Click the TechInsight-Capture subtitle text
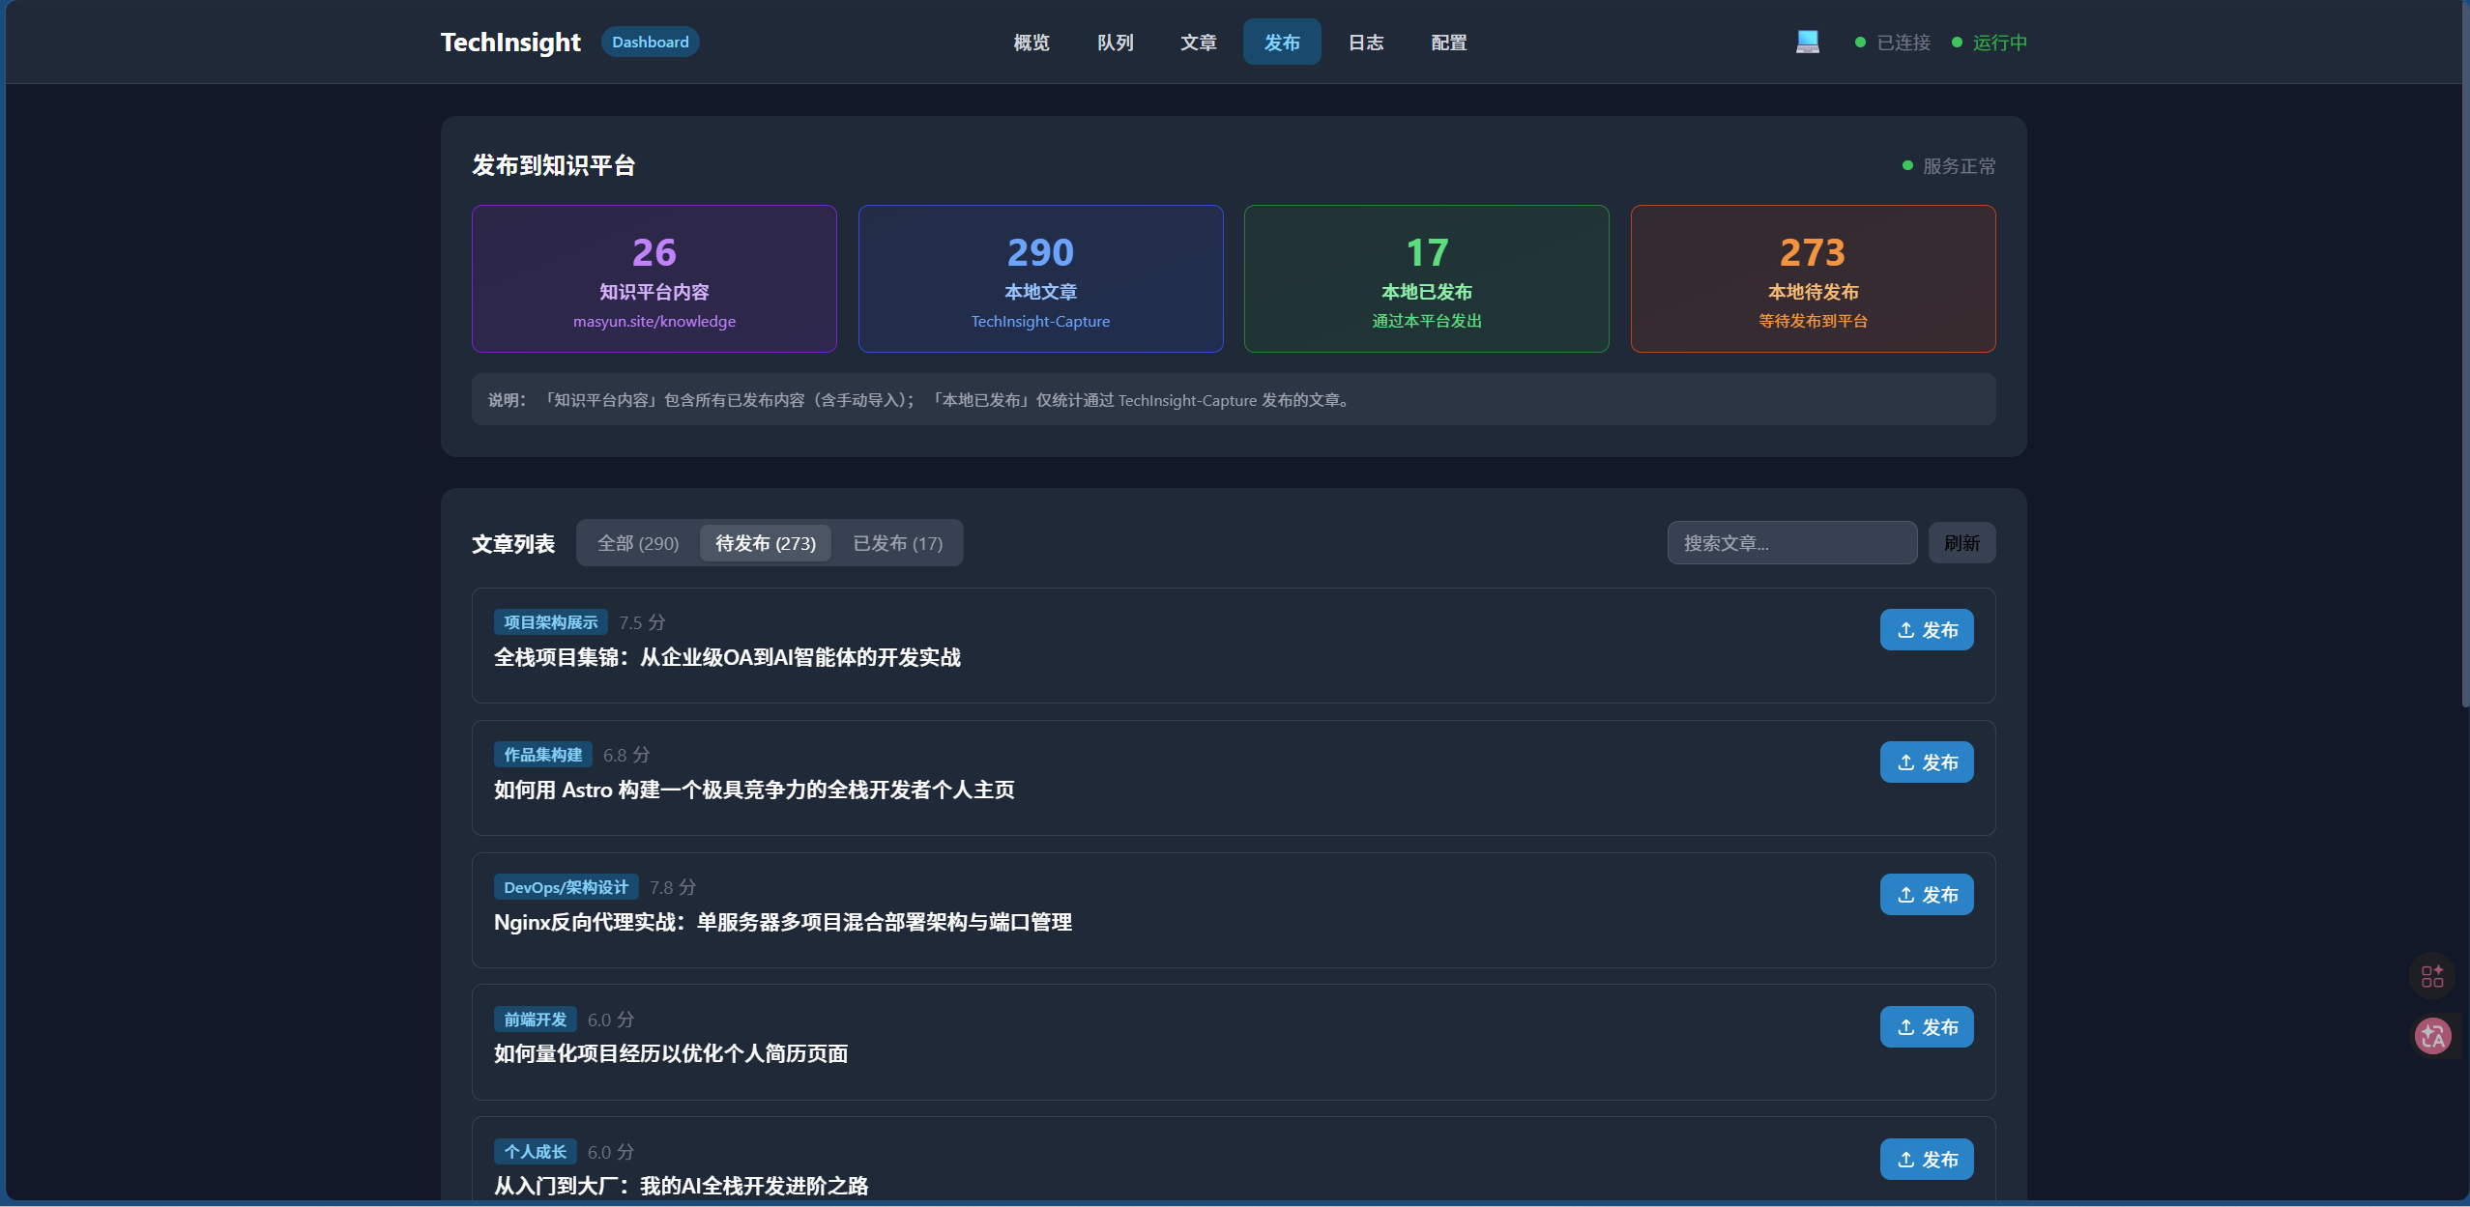 pyautogui.click(x=1040, y=321)
